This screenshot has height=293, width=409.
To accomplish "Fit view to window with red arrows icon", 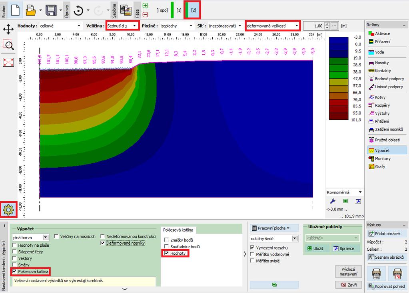I will 8,62.
